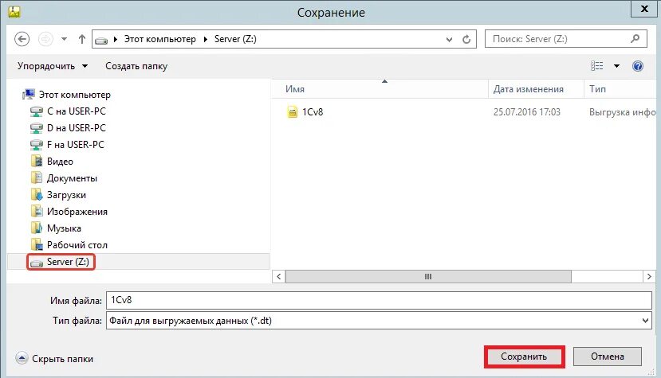Screen dimensions: 661x378
Task: Click 'Создать папку' to create folder
Action: click(x=136, y=66)
